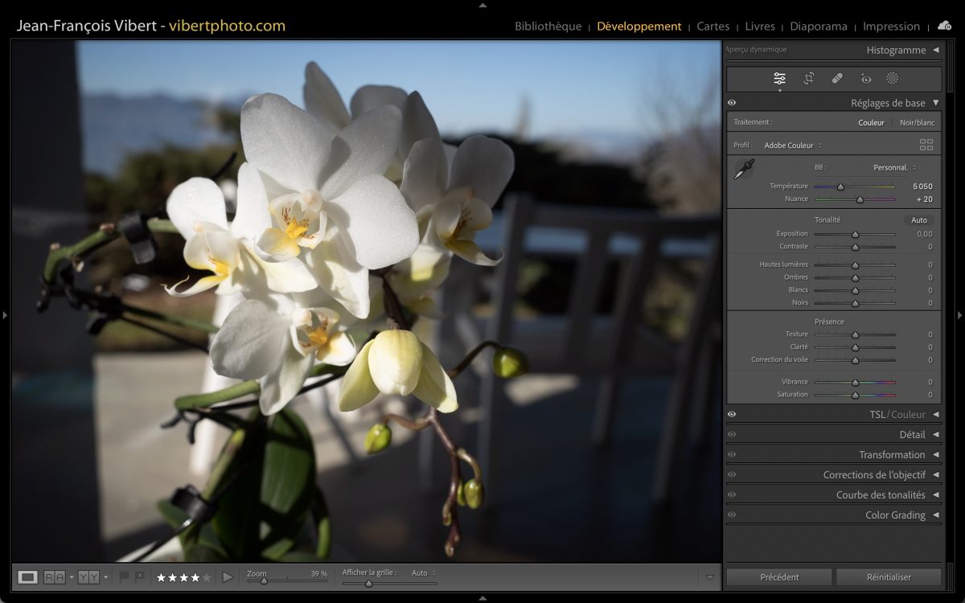Screen dimensions: 965x603
Task: Pick the white balance eyedropper
Action: point(745,168)
